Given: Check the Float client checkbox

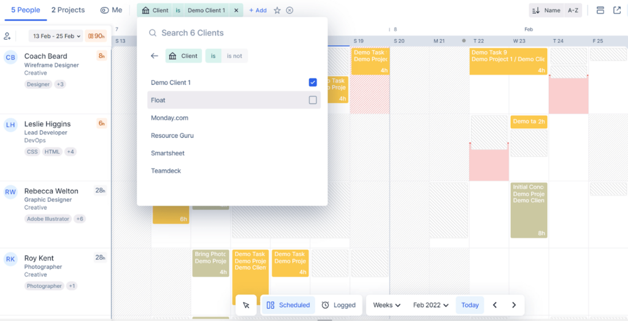Looking at the screenshot, I should pyautogui.click(x=313, y=100).
